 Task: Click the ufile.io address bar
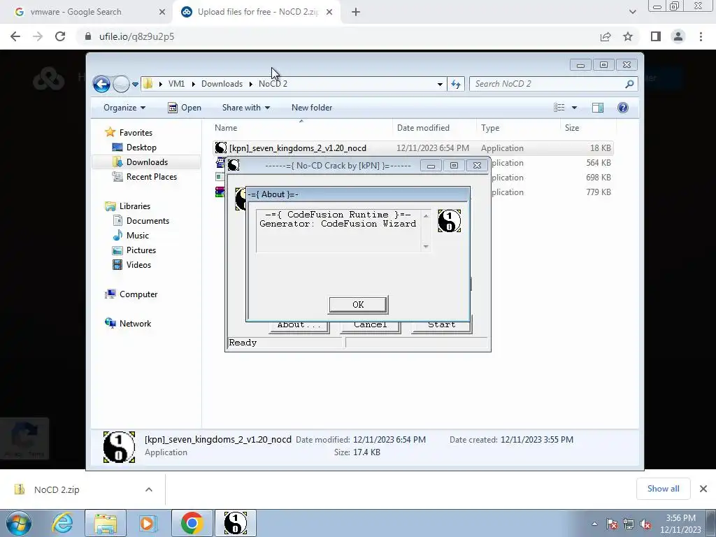(x=338, y=36)
